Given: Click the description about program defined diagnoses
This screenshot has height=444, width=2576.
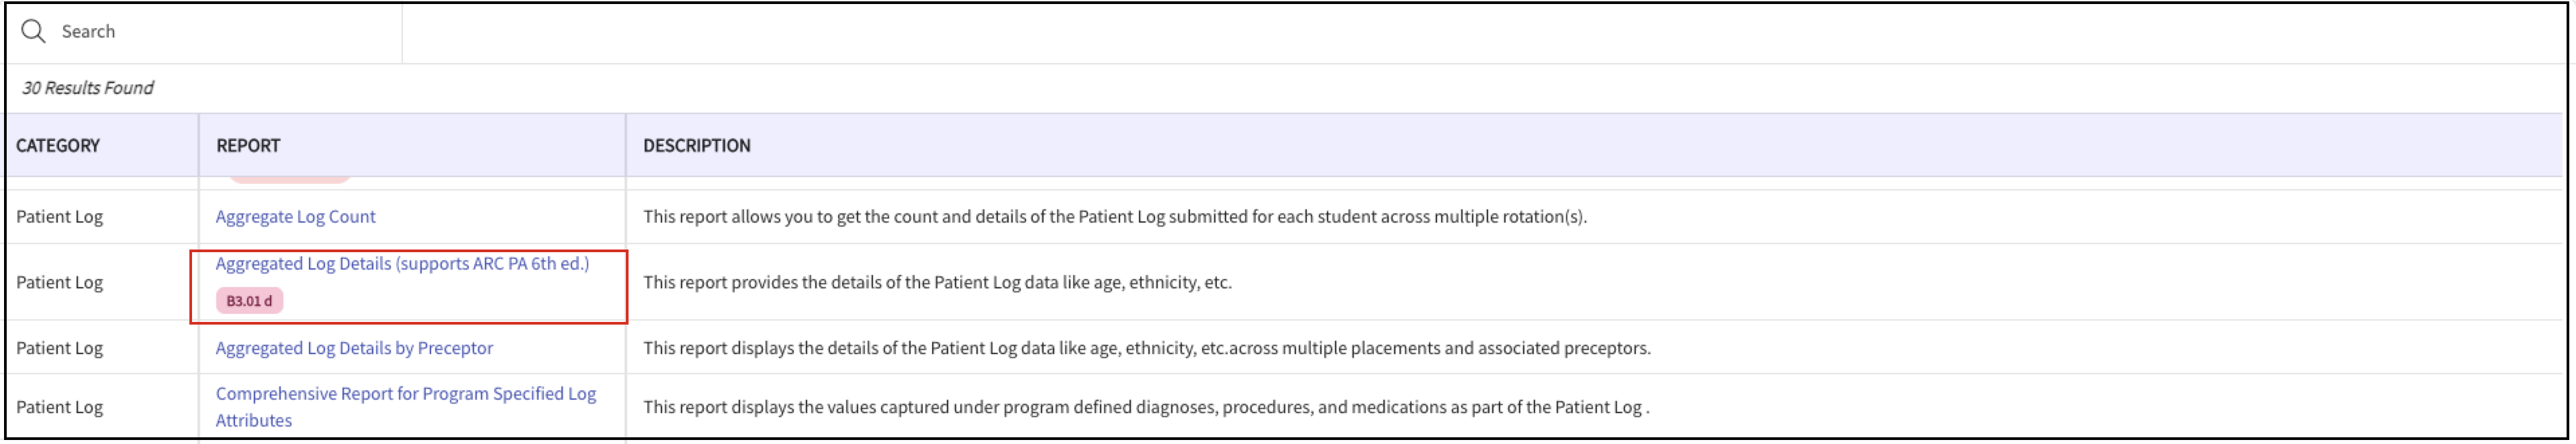Looking at the screenshot, I should click(1145, 407).
